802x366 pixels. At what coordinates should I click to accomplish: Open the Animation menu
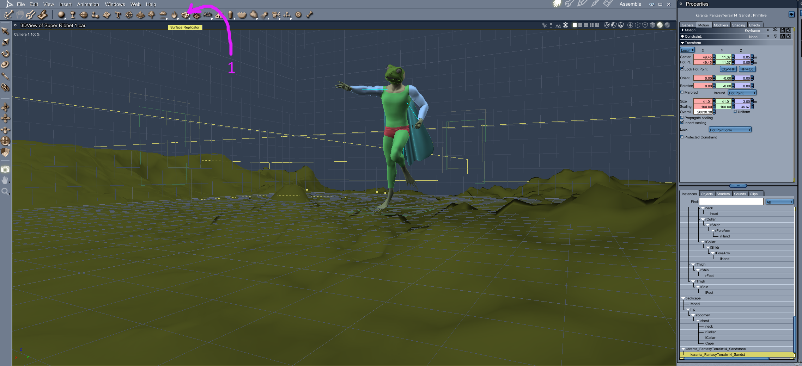tap(88, 4)
